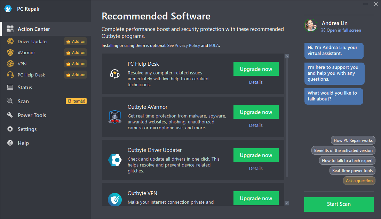
Task: Open Details for Outbyte Driver Updater
Action: point(256,169)
